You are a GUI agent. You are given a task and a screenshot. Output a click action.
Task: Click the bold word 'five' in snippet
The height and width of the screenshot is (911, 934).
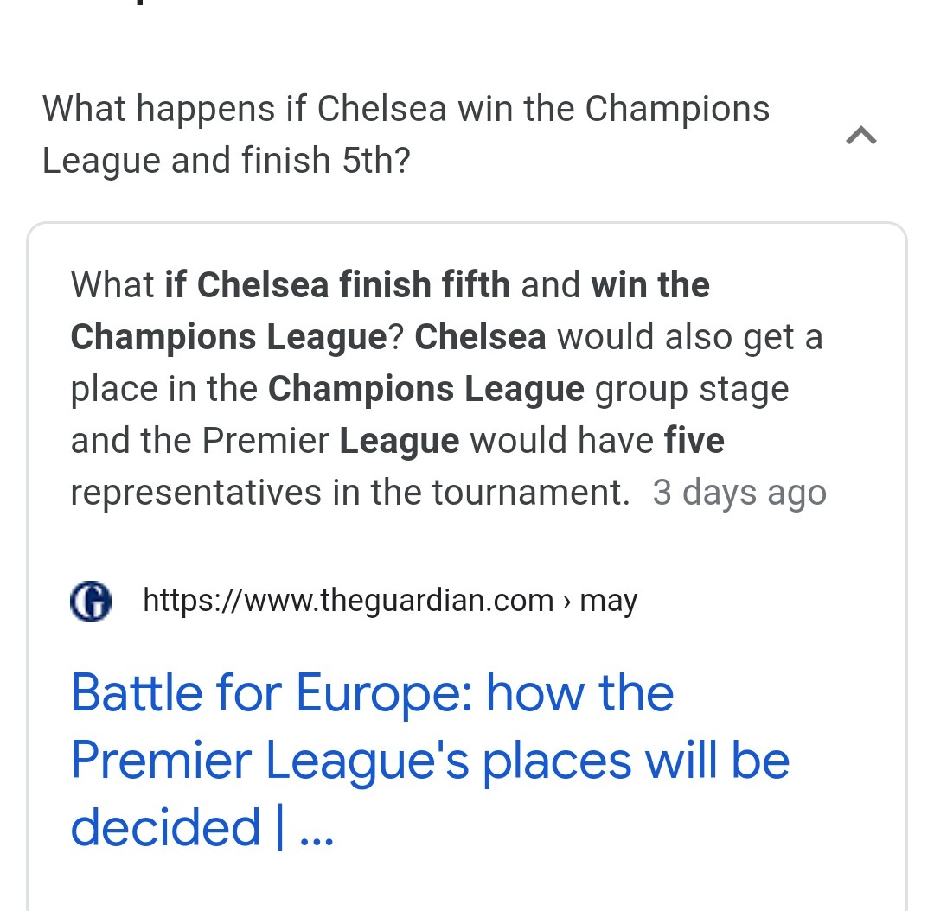(x=694, y=441)
